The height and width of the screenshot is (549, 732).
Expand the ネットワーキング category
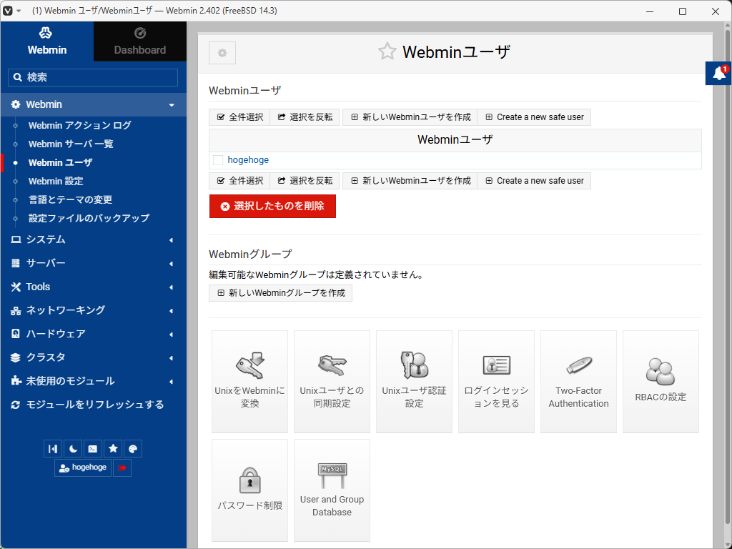(x=94, y=310)
